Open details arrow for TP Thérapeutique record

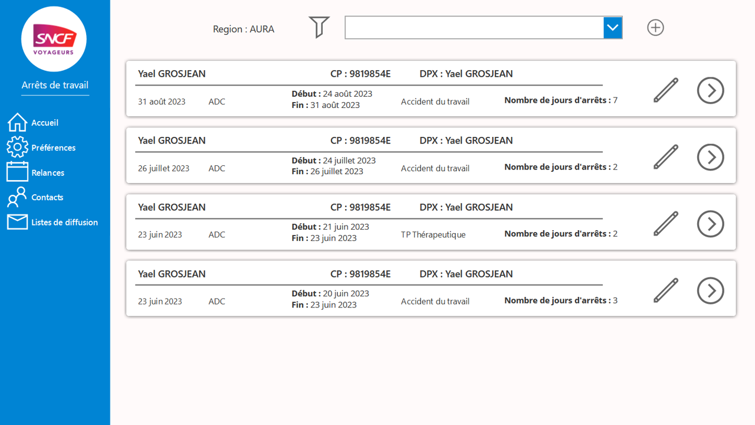click(710, 224)
